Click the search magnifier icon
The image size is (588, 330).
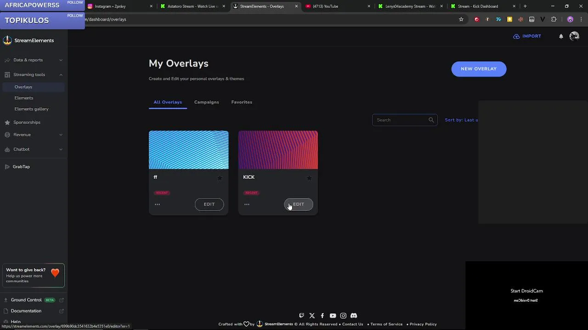(x=431, y=120)
